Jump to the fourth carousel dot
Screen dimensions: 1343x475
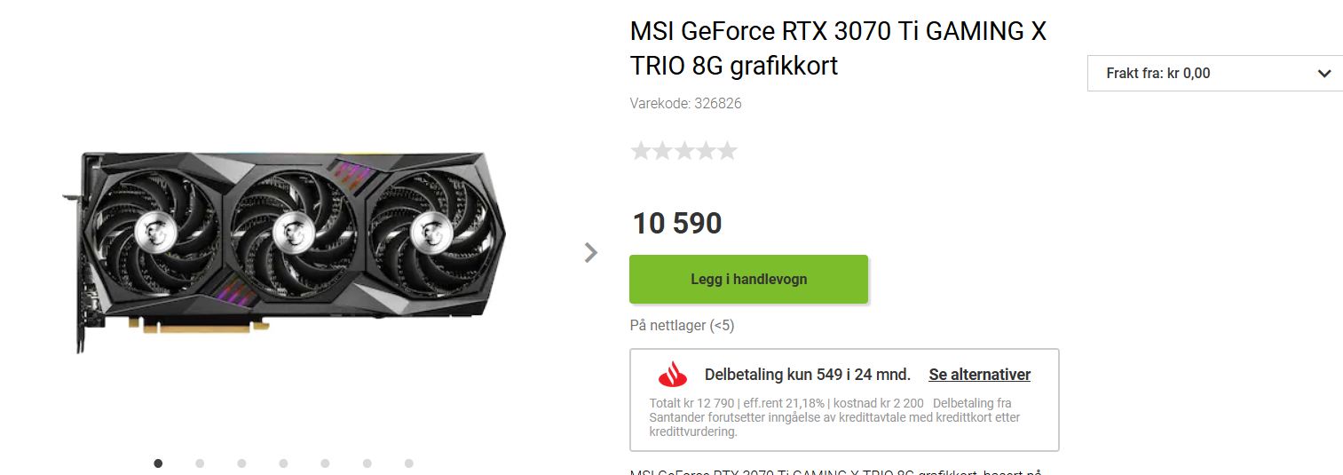click(283, 463)
